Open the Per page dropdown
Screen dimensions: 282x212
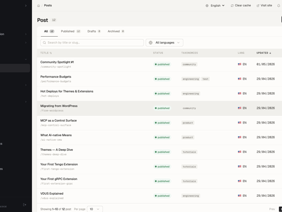pyautogui.click(x=95, y=209)
